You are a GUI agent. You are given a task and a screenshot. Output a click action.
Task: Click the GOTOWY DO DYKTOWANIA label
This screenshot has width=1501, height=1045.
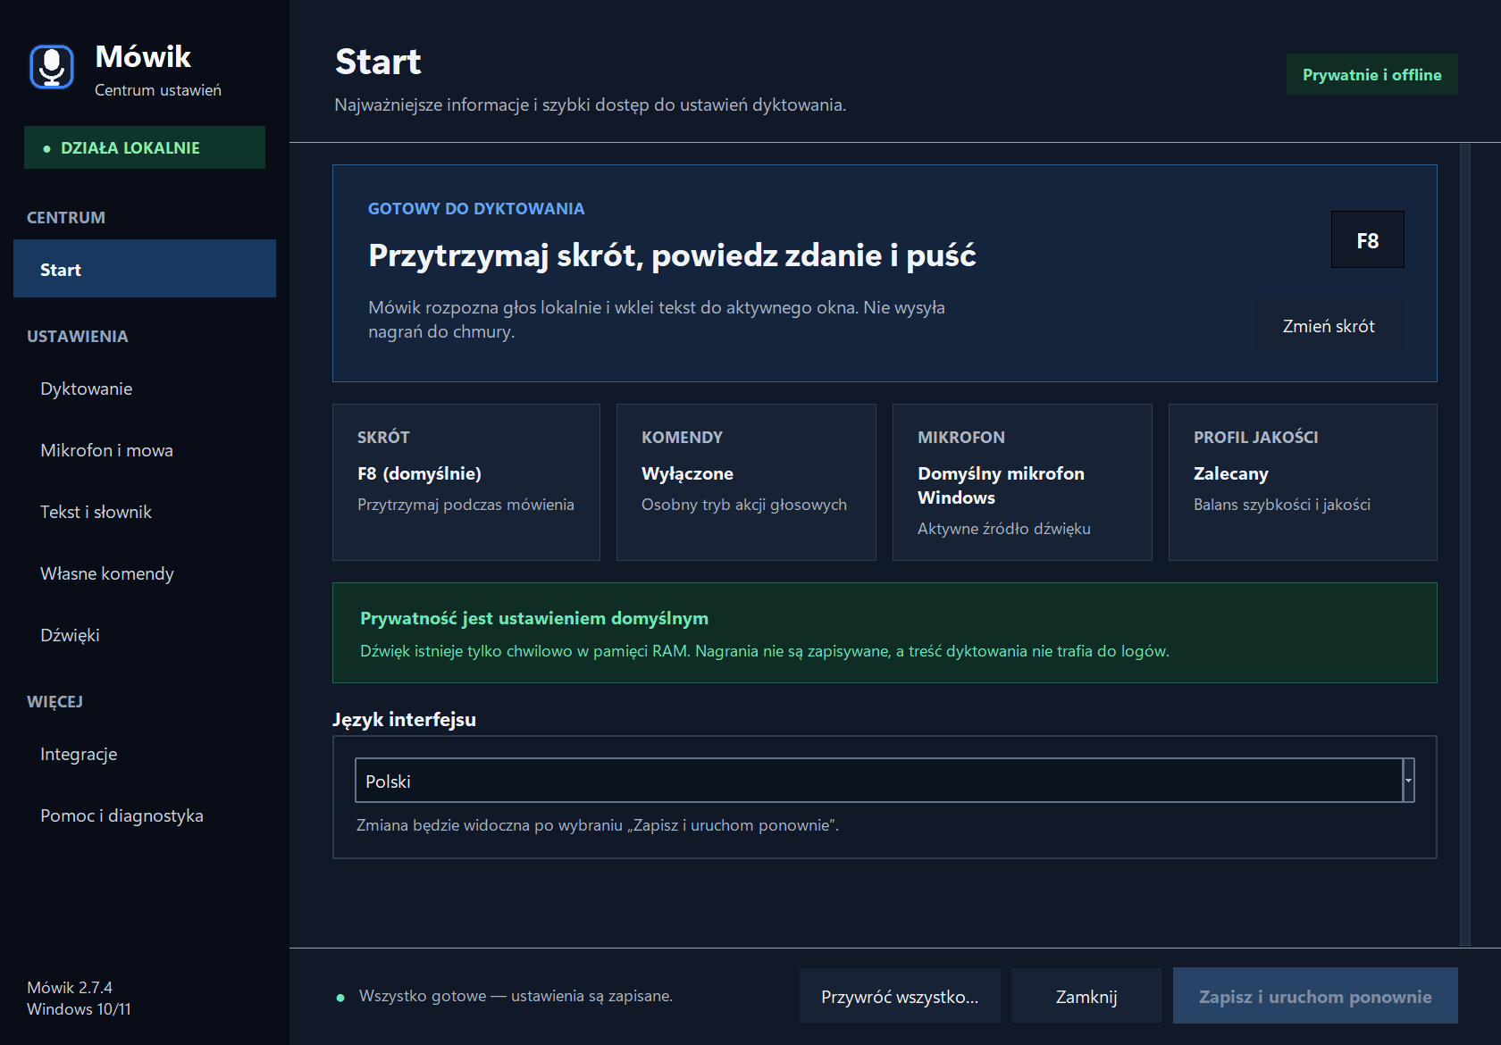(x=476, y=208)
